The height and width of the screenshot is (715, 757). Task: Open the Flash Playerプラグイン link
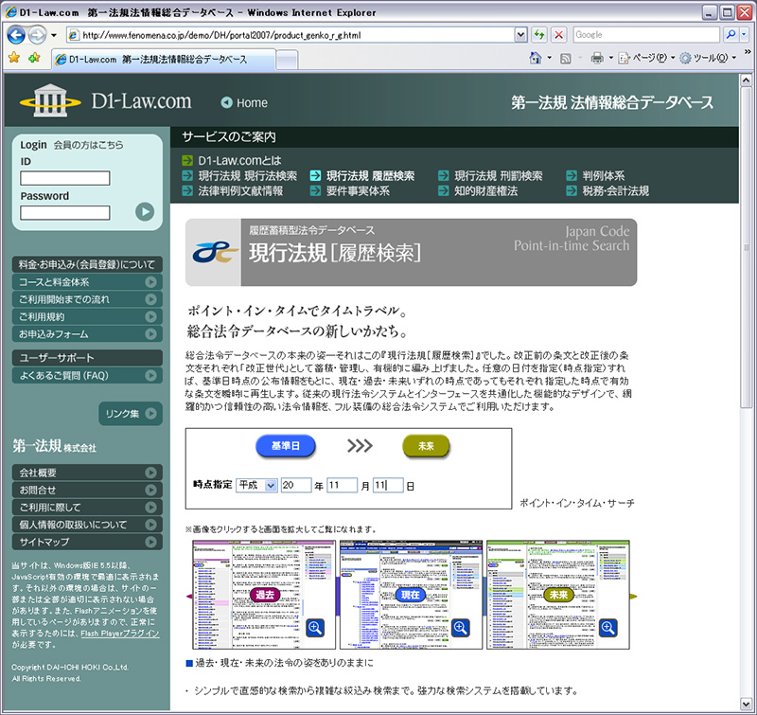click(x=120, y=634)
